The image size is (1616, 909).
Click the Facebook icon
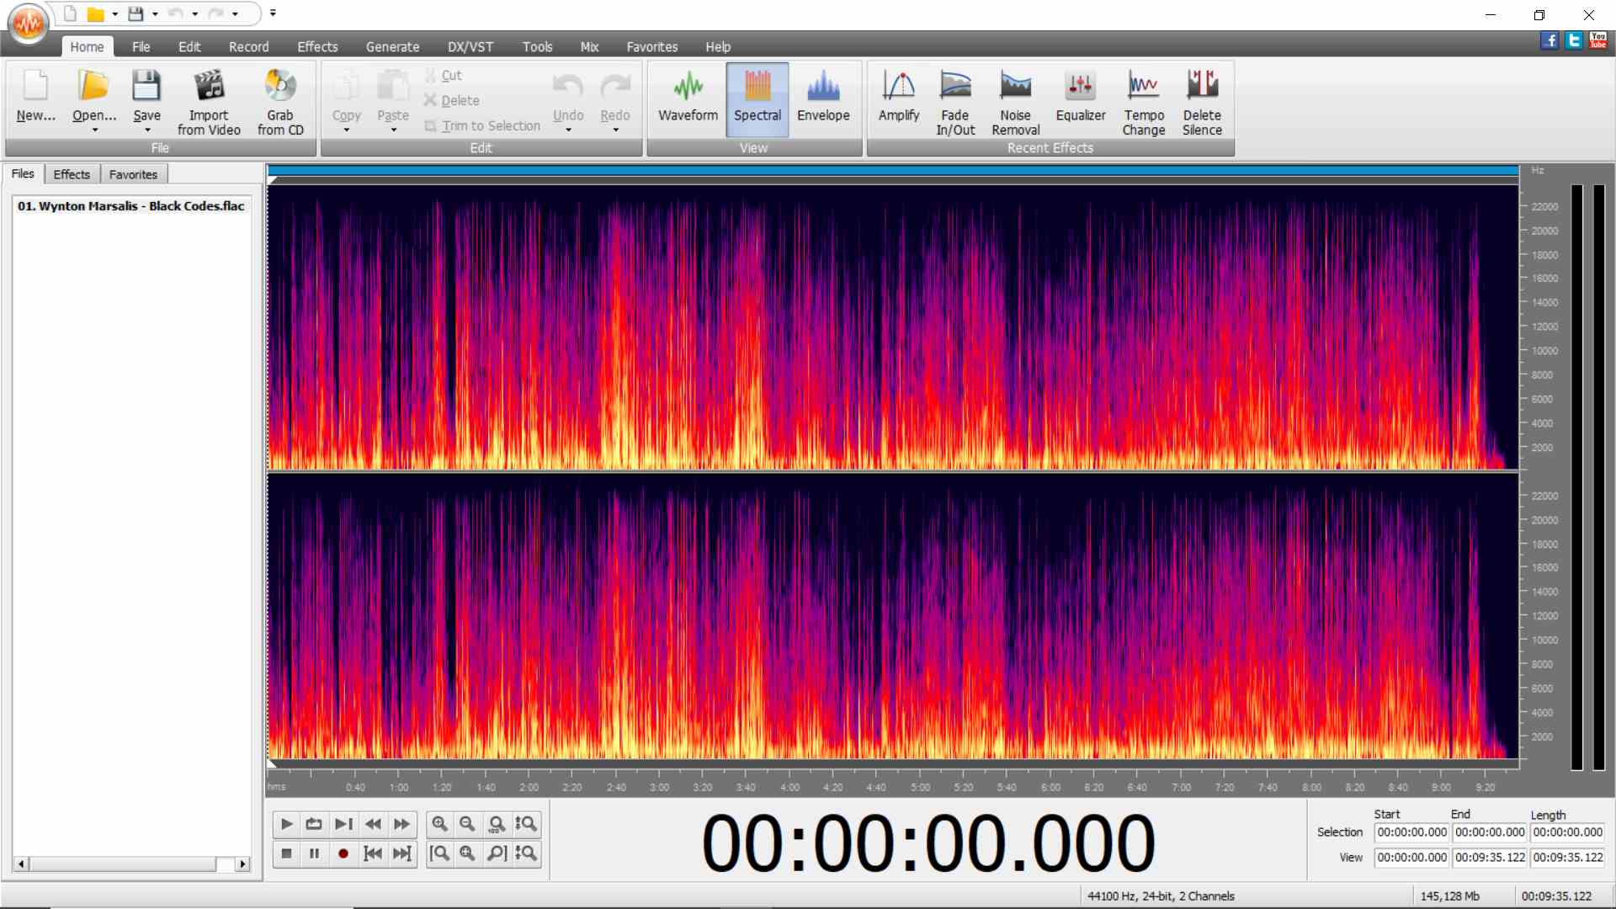(x=1550, y=40)
